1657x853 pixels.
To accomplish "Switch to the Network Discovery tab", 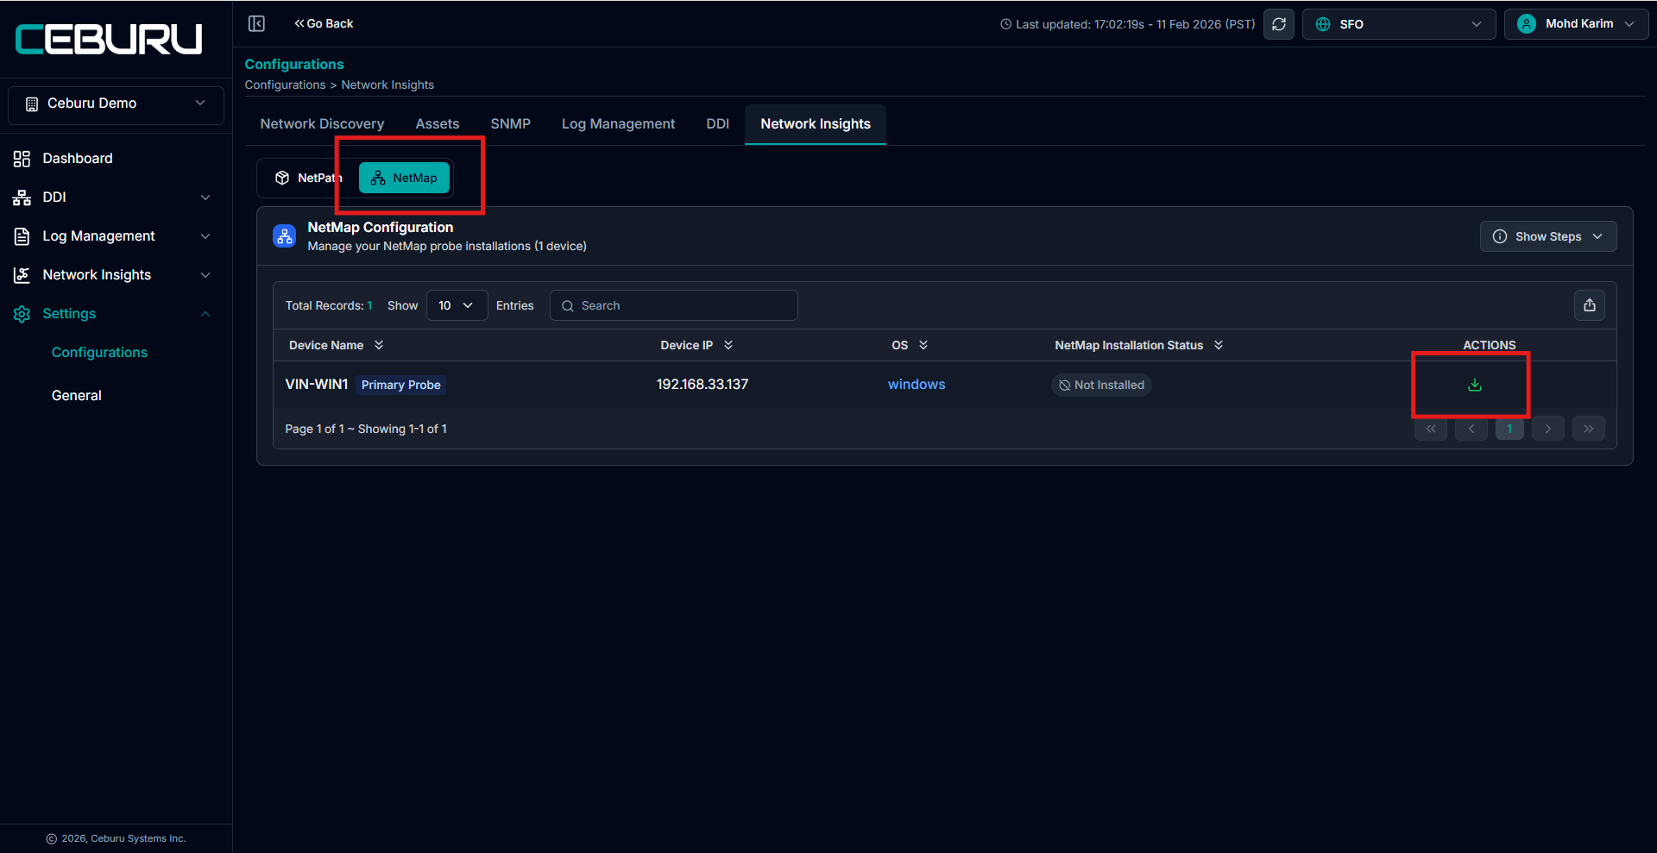I will pyautogui.click(x=322, y=124).
